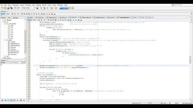Screen dimensions: 193x108
Task: Click the Save All toolbar icon
Action: (x=11, y=8)
